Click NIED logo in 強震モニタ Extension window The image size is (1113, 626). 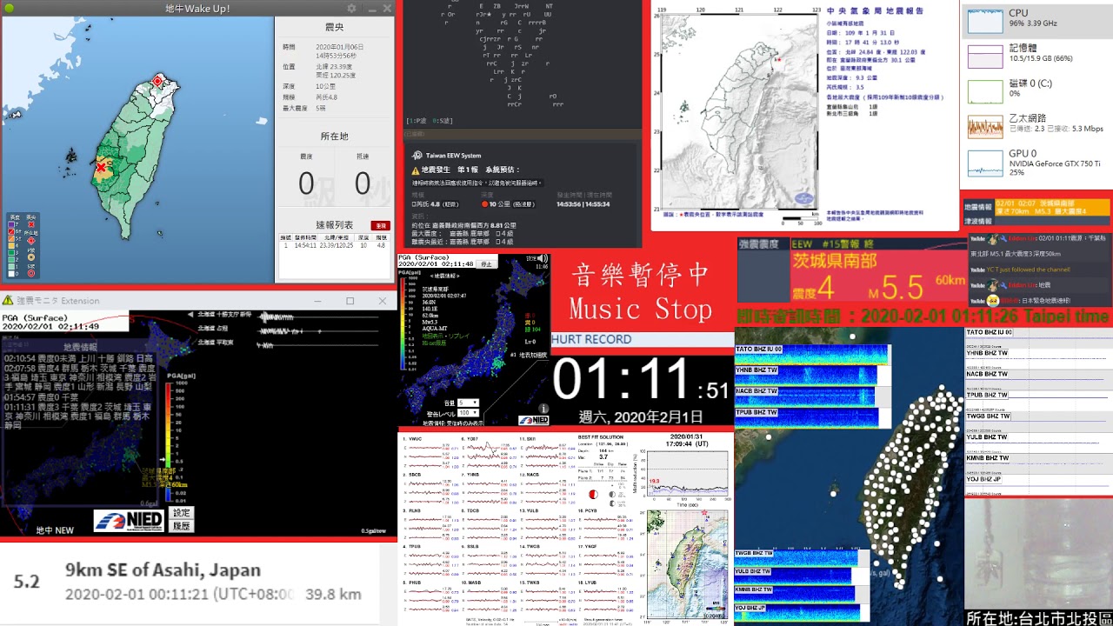[x=130, y=520]
